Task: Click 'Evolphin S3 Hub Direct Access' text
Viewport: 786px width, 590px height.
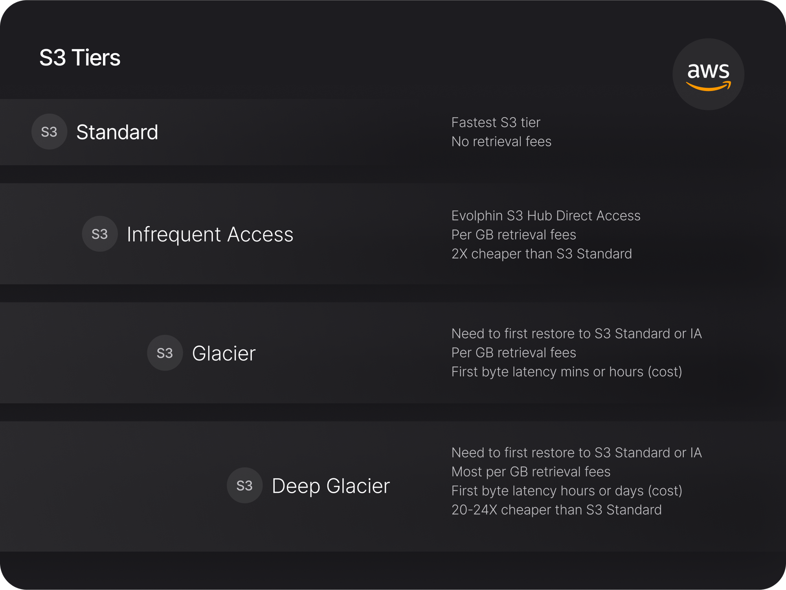Action: pos(545,216)
